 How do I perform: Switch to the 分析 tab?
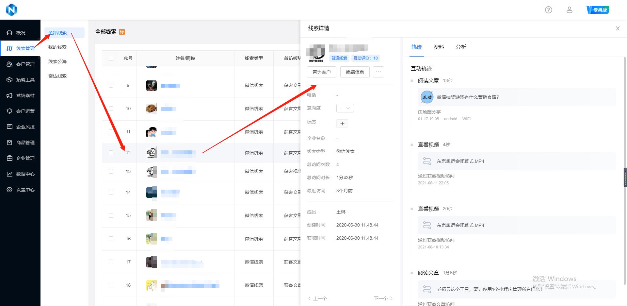click(x=461, y=47)
